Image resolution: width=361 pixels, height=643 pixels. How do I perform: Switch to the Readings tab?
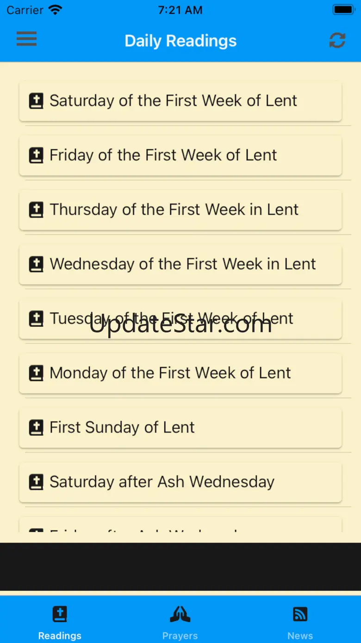coord(60,636)
